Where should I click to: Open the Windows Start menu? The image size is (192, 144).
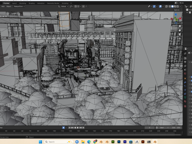click(40, 142)
